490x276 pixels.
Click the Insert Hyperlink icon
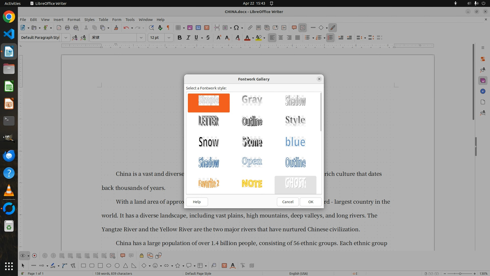[250, 28]
